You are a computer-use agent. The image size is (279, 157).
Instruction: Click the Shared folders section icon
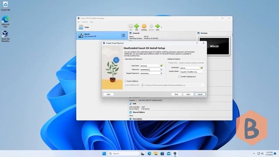[x=130, y=113]
